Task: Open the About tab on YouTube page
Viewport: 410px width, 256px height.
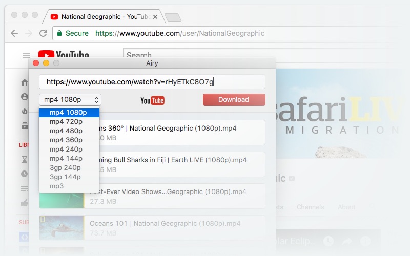Action: [x=346, y=207]
